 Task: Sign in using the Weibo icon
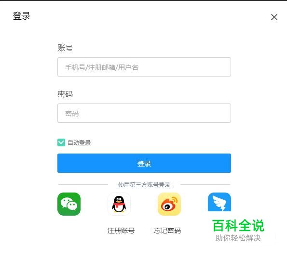coord(169,204)
